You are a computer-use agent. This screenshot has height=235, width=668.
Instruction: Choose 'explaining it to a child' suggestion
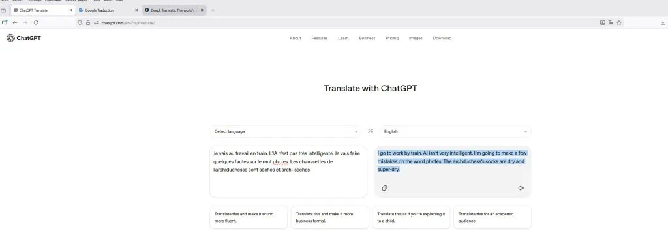[x=411, y=217]
